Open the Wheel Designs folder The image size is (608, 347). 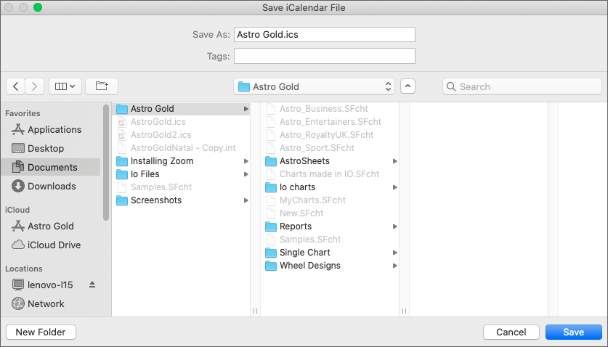[330, 266]
